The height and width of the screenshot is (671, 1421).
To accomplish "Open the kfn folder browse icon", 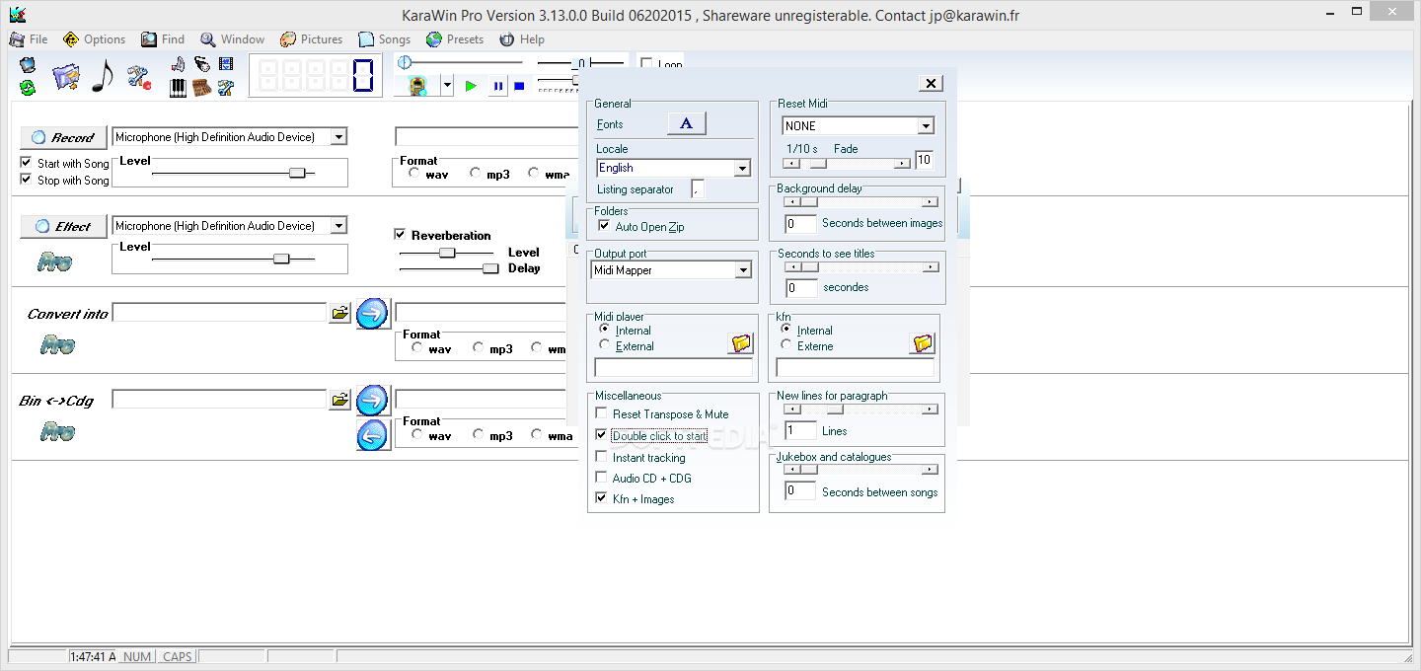I will [x=922, y=343].
